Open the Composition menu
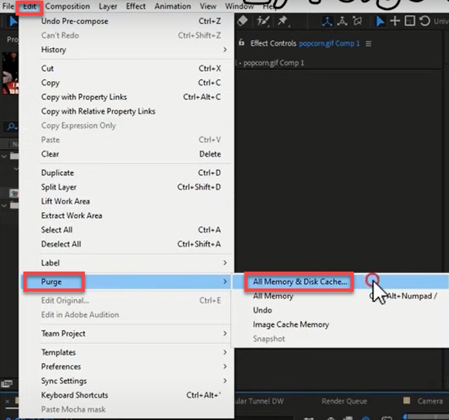This screenshot has height=420, width=449. click(x=67, y=6)
